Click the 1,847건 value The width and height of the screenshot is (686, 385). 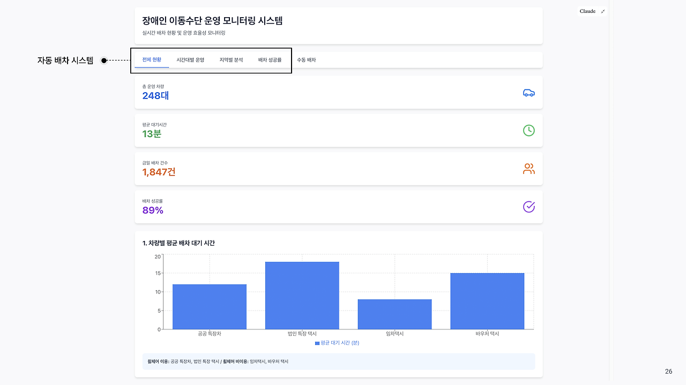click(159, 172)
